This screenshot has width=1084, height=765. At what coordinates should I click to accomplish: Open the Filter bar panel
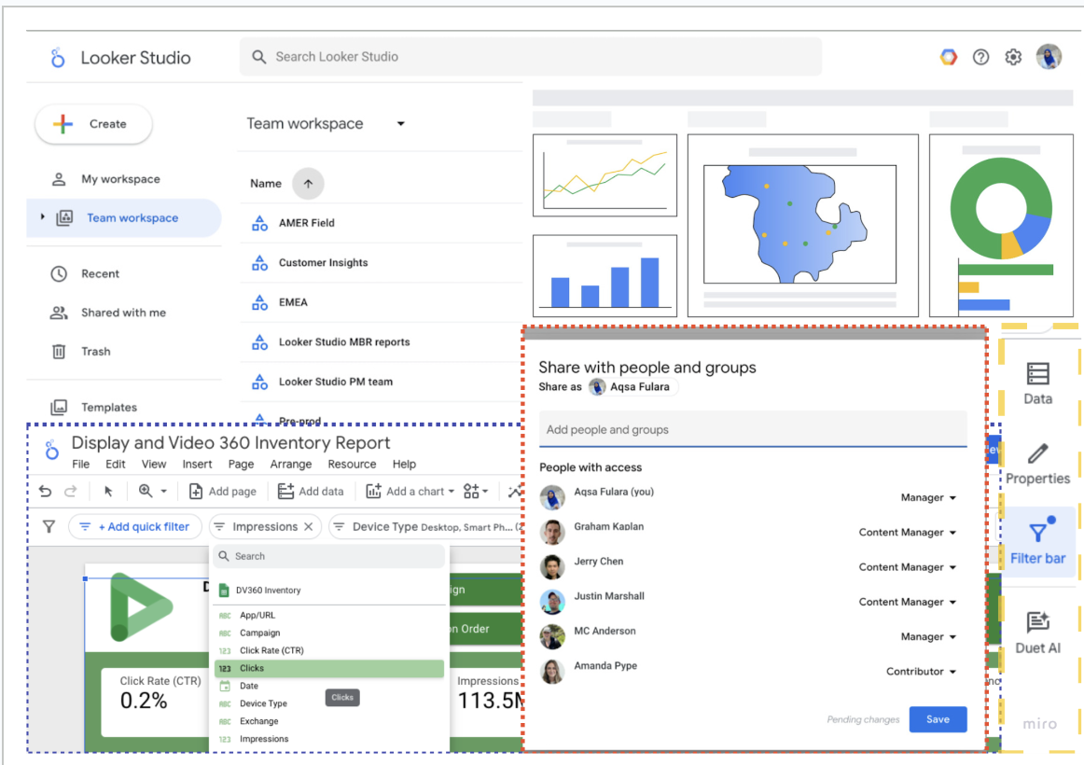click(1037, 542)
